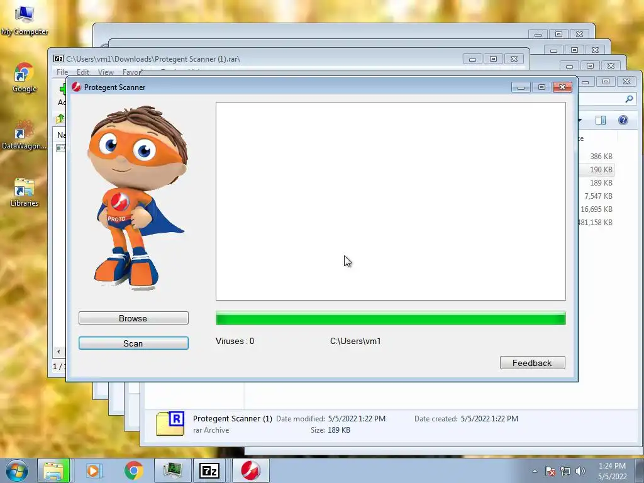Switch to 7-Zip in the taskbar
644x483 pixels.
(x=209, y=470)
